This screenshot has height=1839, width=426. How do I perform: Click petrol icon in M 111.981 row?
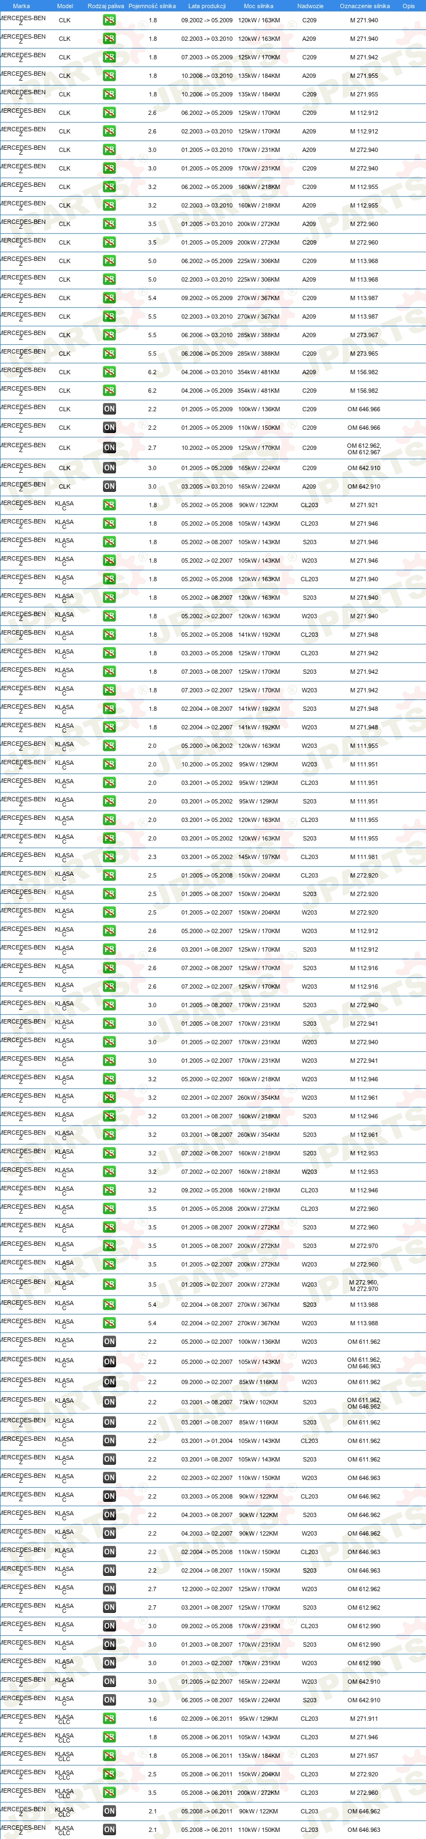tap(109, 857)
